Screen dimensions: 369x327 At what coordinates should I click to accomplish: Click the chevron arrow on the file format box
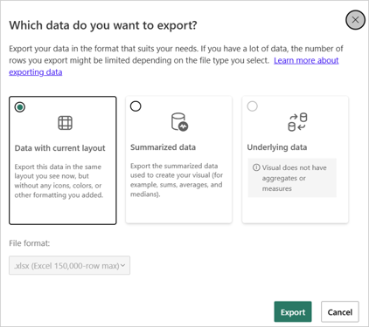(x=122, y=265)
